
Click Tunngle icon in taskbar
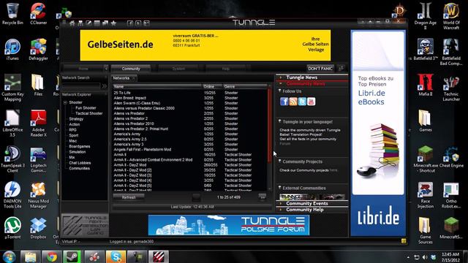[x=159, y=256]
